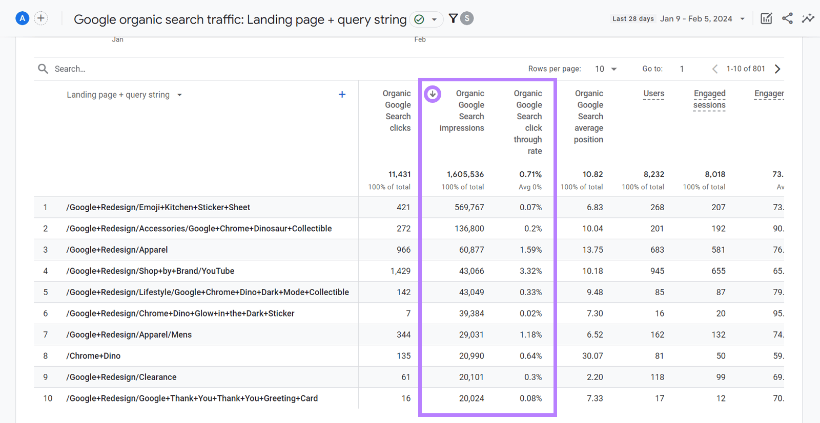Screen dimensions: 820x423
Task: Sort by Organic Google Search average position
Action: click(588, 116)
